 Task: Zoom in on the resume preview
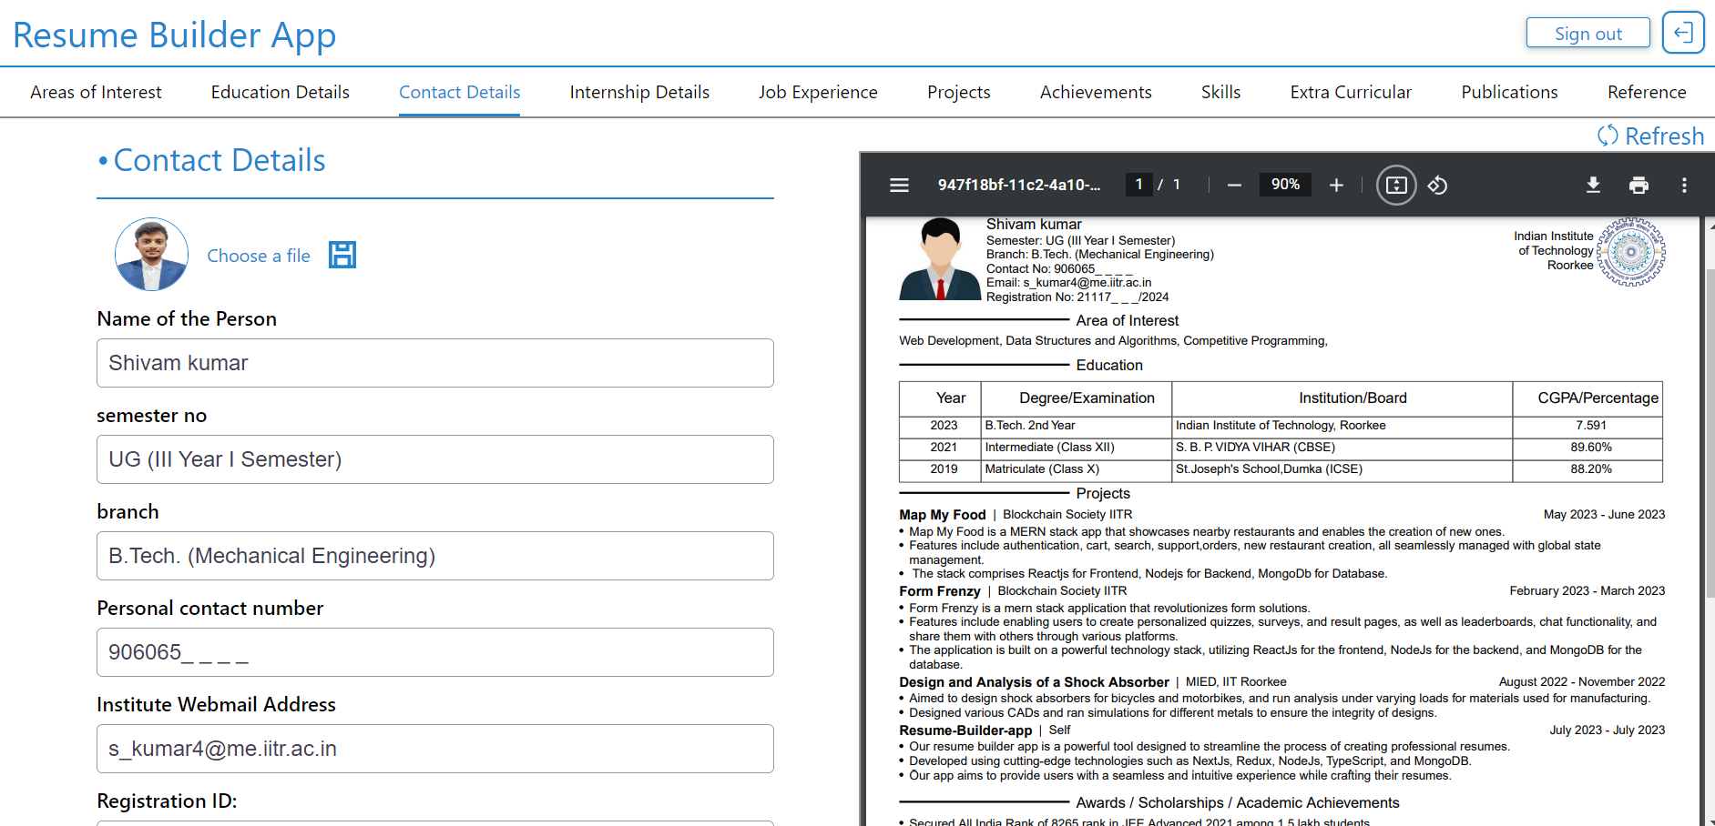[1336, 185]
